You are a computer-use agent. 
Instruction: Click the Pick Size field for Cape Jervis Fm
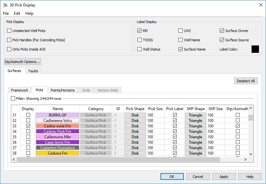[x=155, y=142]
